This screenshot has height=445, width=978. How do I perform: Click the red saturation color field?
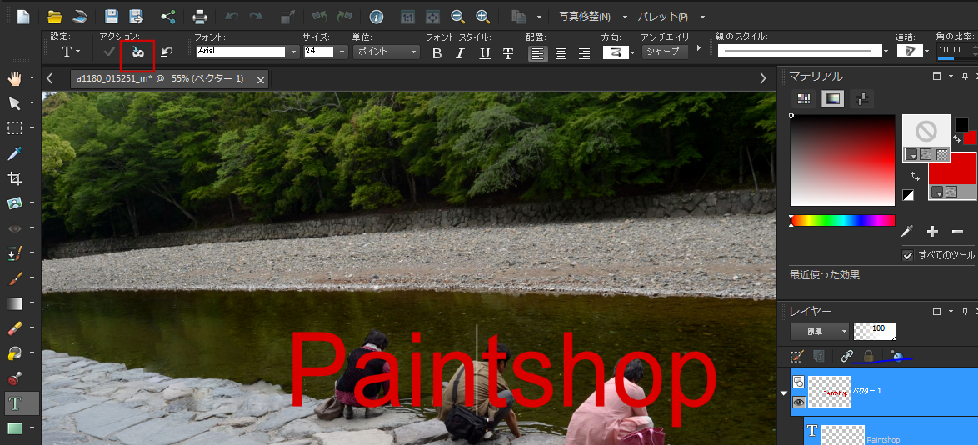coord(843,160)
